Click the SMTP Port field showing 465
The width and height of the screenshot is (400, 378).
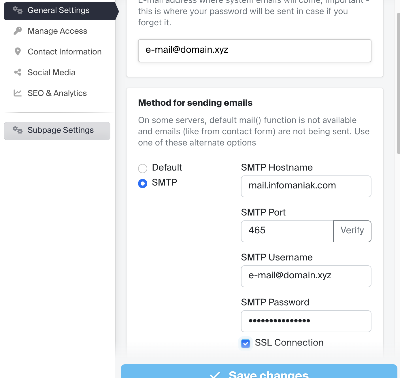287,231
